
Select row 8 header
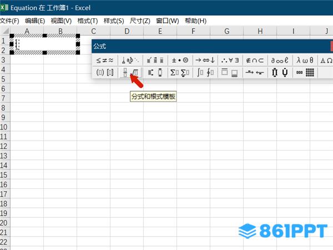(x=5, y=108)
